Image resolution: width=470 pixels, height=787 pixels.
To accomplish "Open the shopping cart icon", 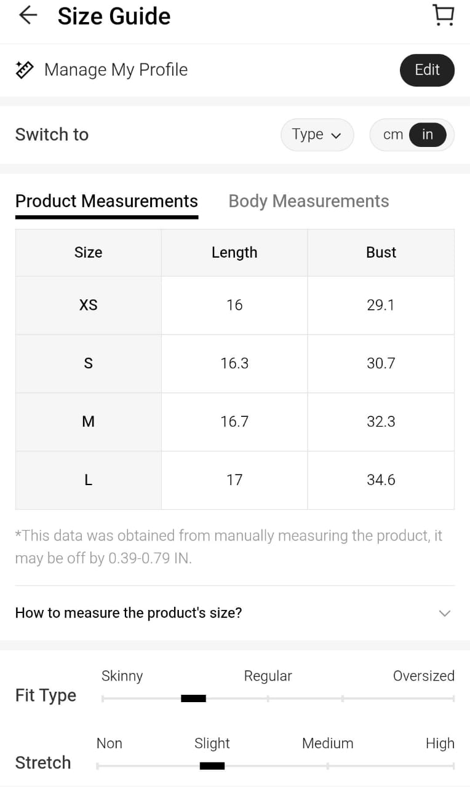I will [443, 15].
